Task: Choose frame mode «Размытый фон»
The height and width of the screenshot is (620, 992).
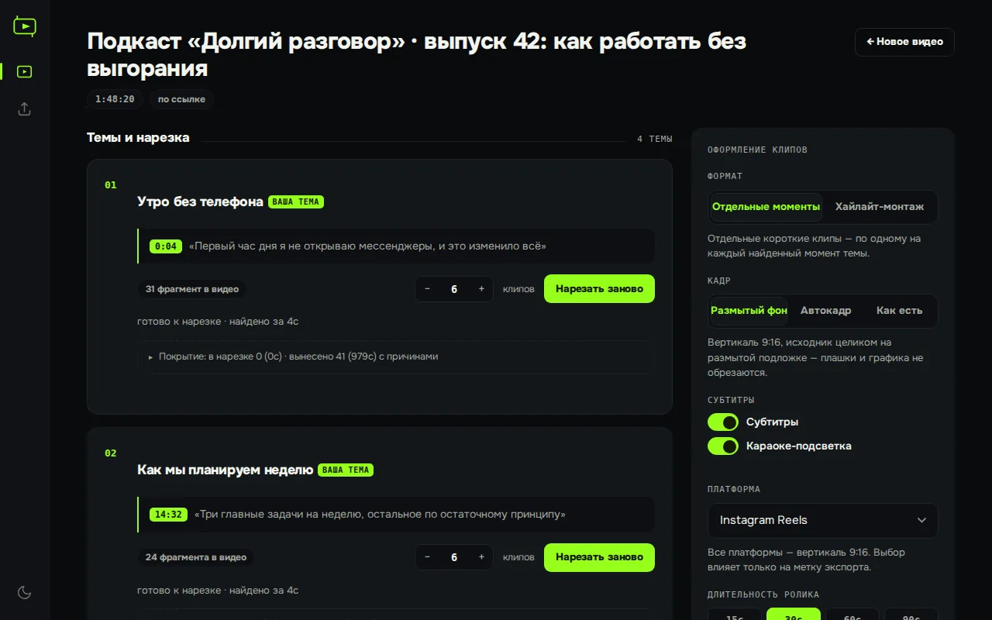Action: click(749, 311)
